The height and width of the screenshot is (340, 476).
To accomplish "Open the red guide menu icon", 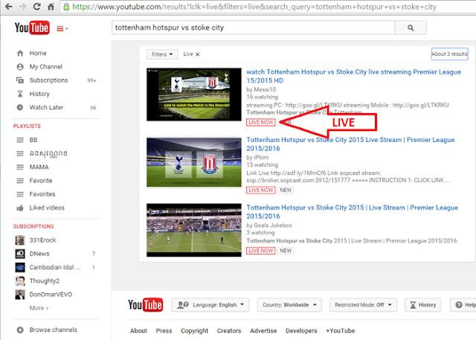I will pos(62,28).
